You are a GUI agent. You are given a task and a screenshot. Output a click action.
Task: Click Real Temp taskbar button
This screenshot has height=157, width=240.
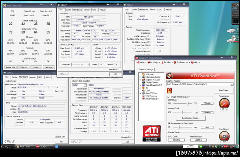click(x=24, y=147)
